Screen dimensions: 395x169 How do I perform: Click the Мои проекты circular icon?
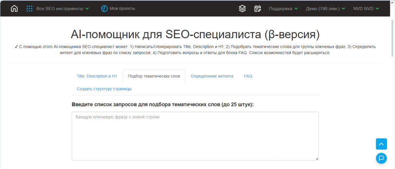[104, 8]
